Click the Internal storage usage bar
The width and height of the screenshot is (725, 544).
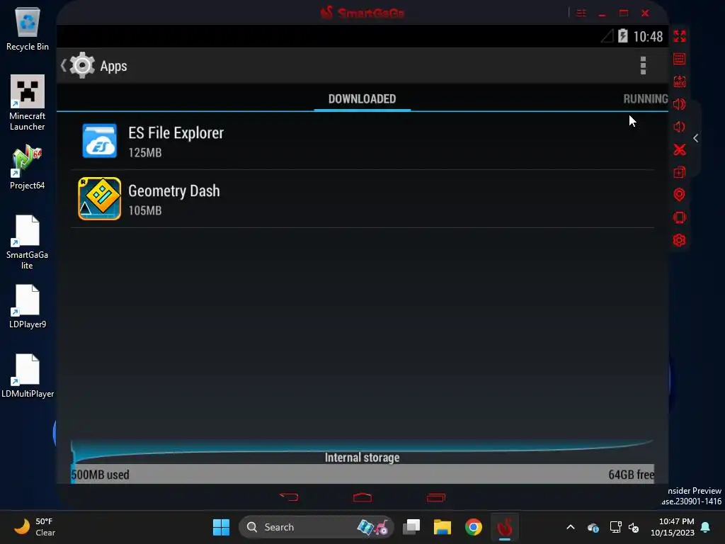(x=362, y=474)
